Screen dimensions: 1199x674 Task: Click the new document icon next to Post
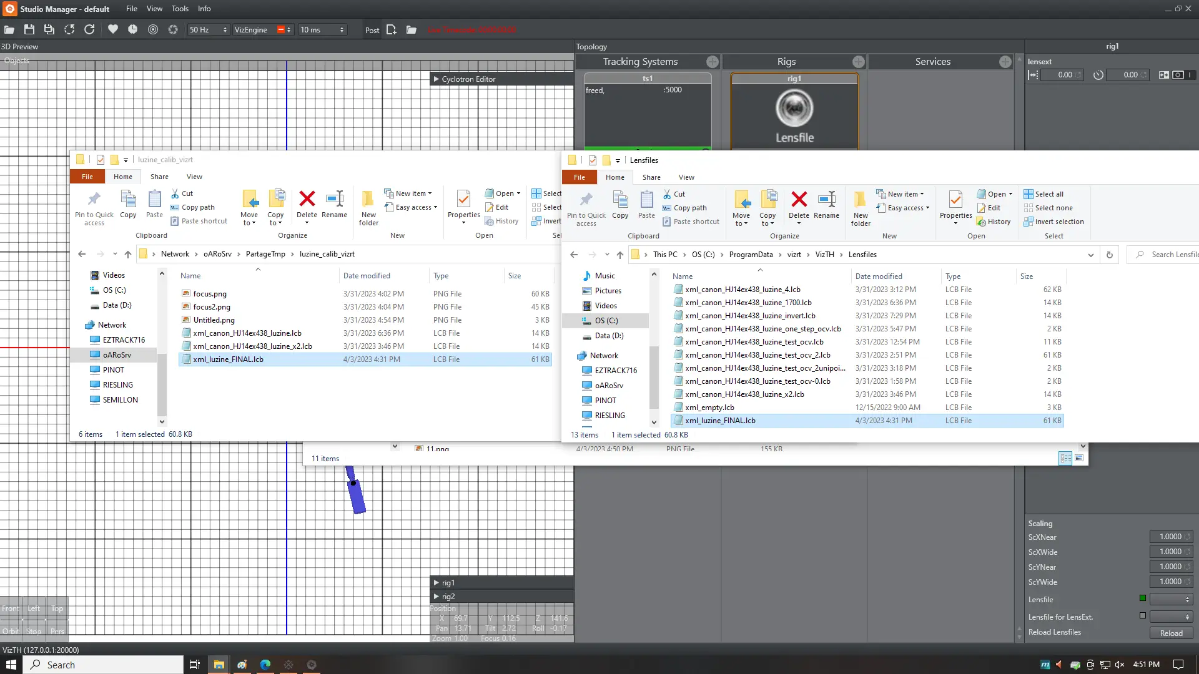pyautogui.click(x=392, y=30)
